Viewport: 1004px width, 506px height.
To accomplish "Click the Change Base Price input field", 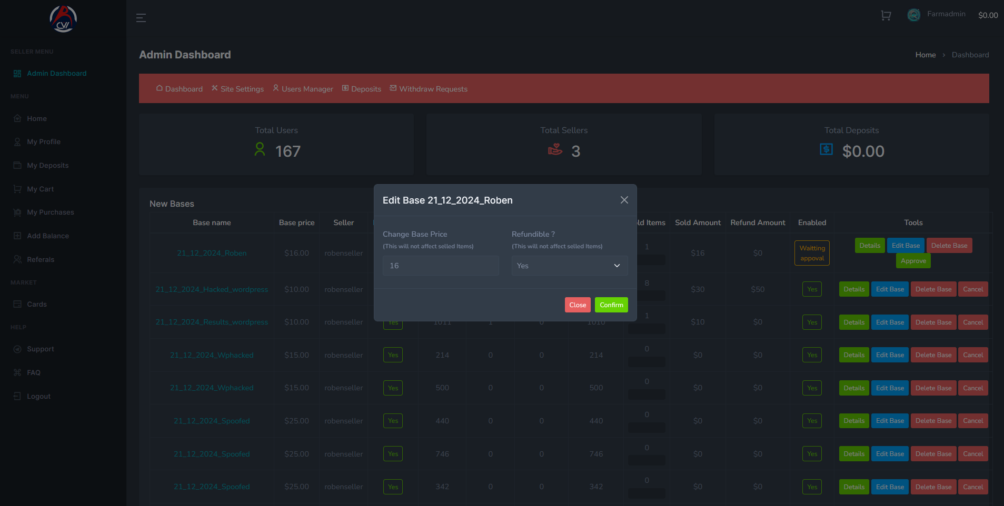I will (x=441, y=266).
